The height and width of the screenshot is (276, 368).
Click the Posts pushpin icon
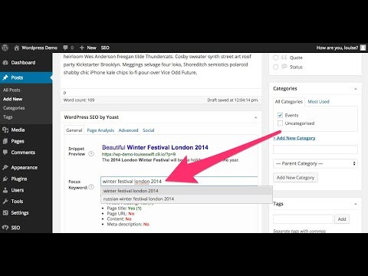pos(5,77)
